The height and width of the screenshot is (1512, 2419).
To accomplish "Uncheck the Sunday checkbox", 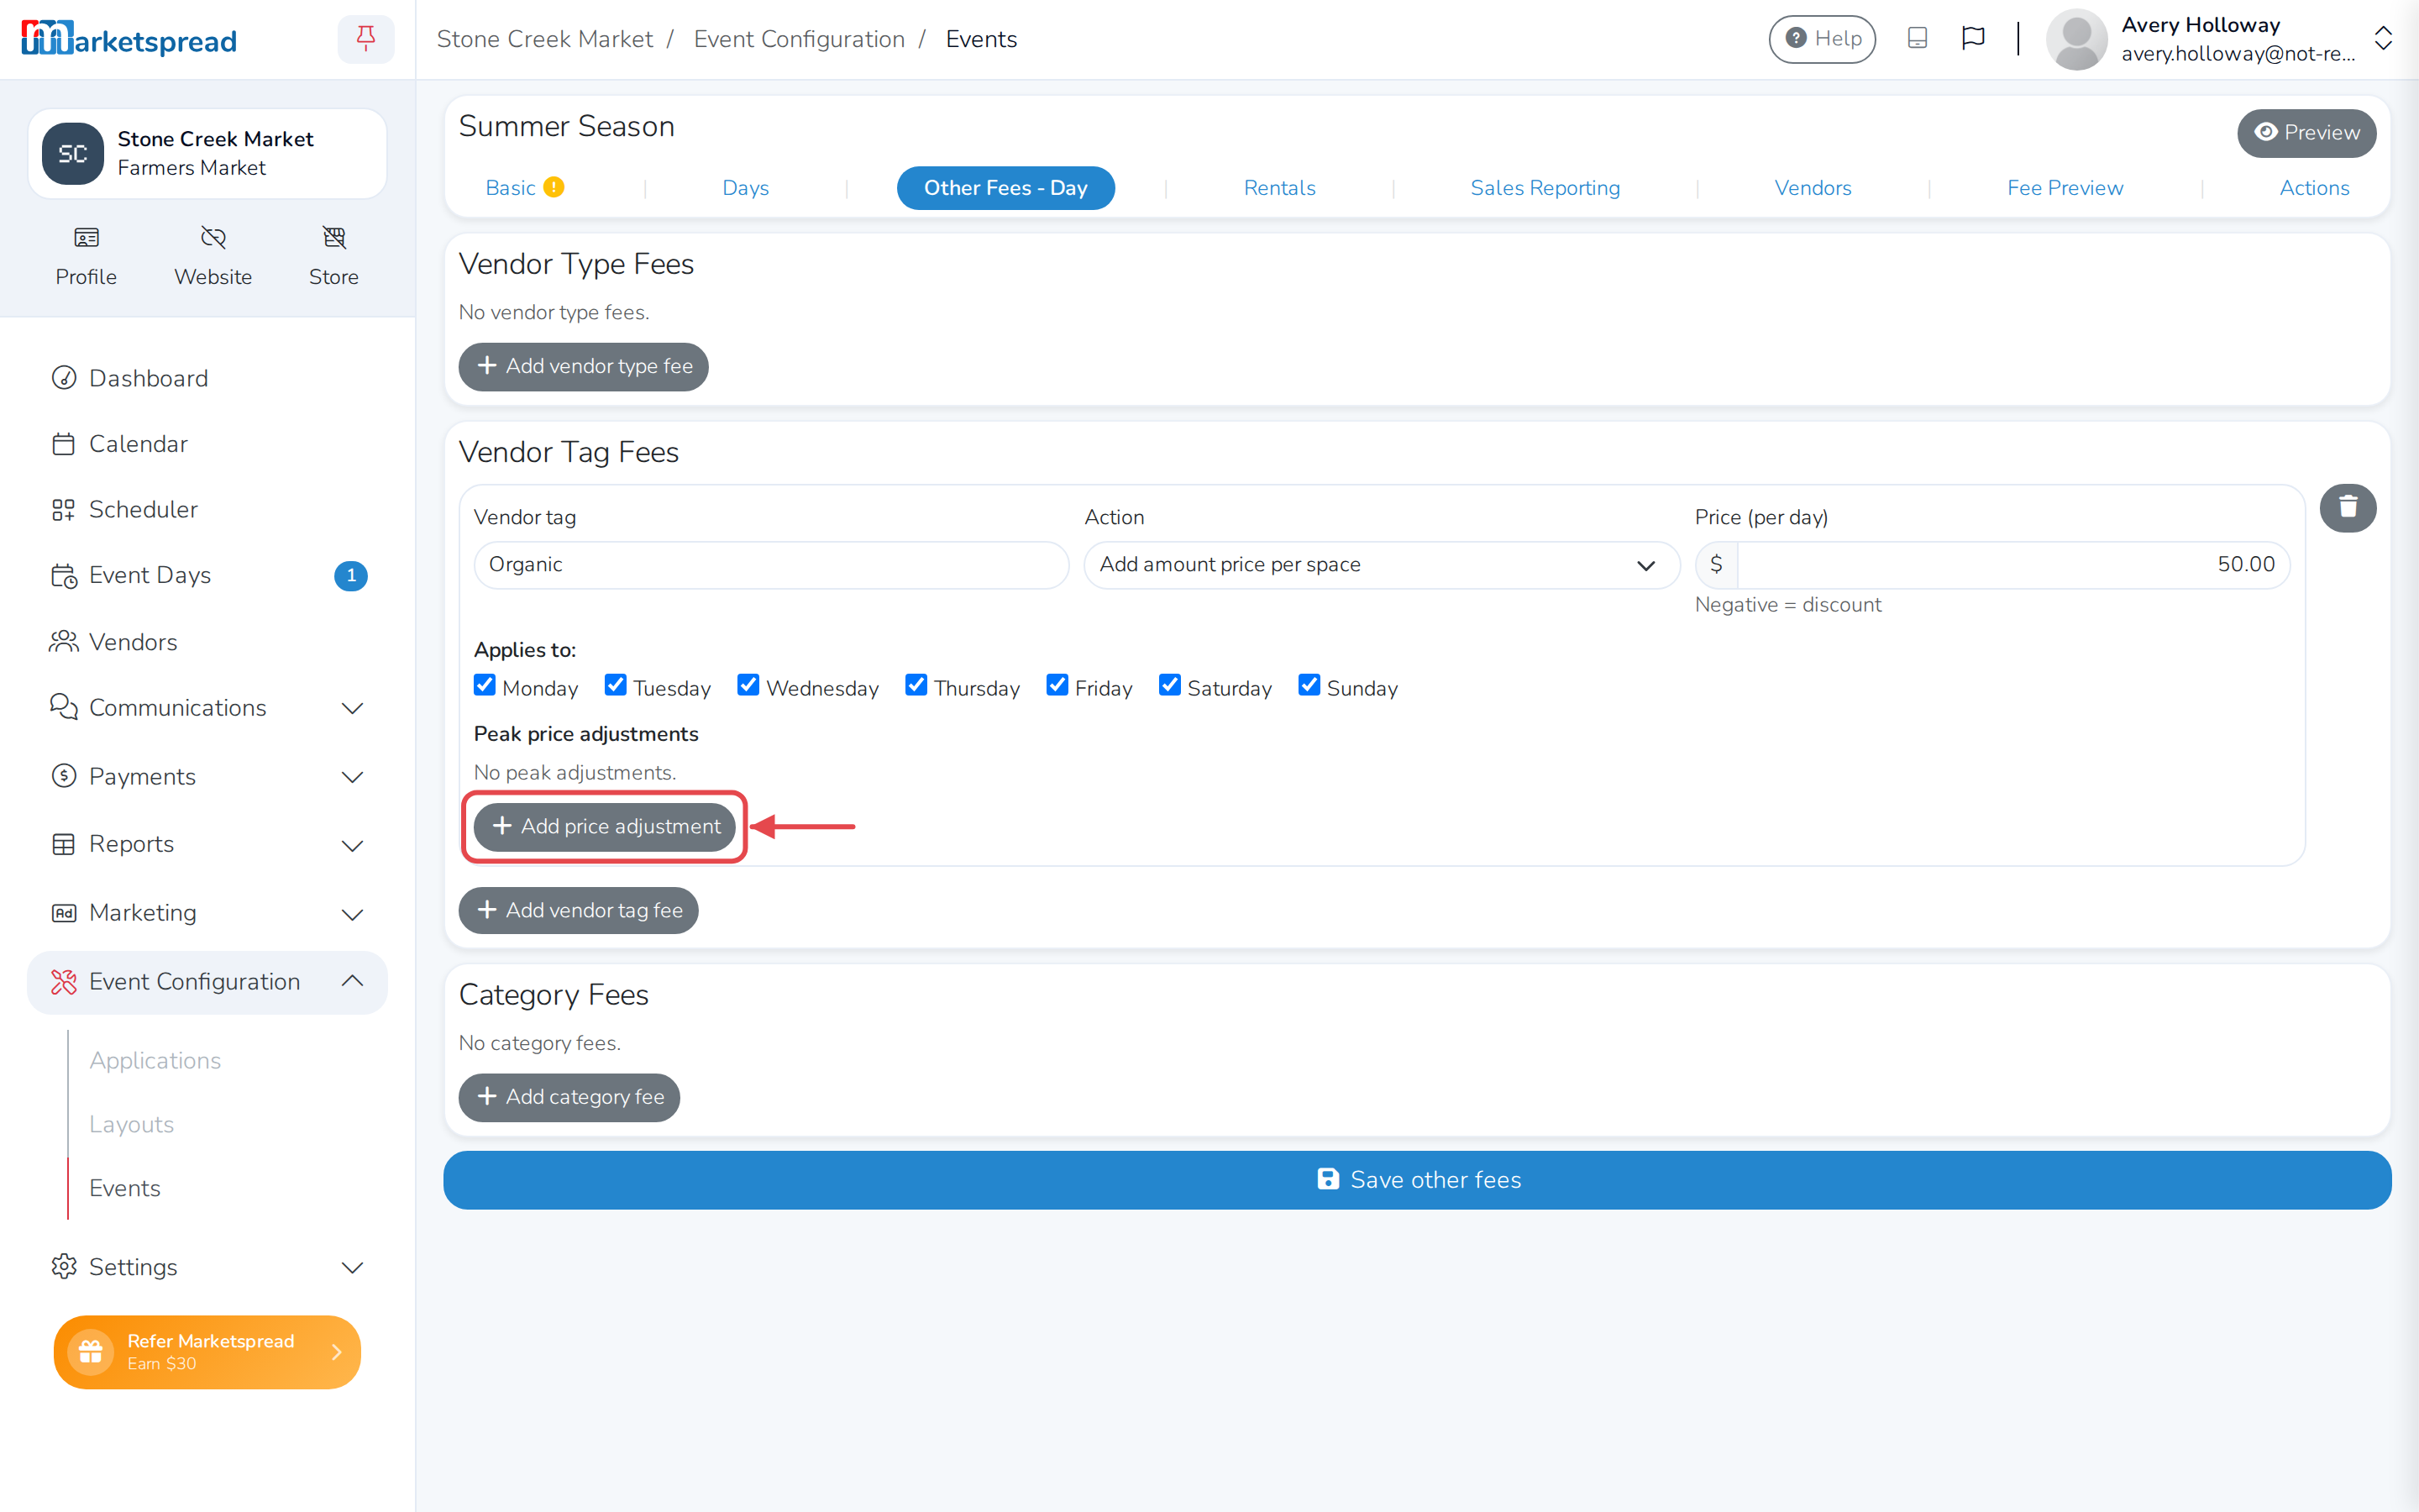I will tap(1309, 685).
